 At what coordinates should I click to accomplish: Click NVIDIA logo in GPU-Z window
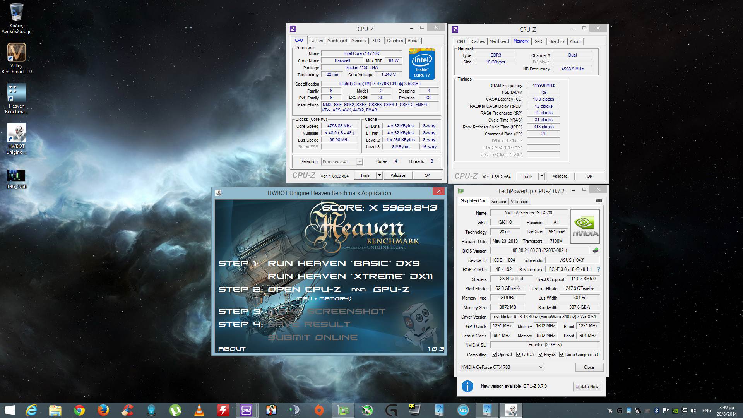coord(585,226)
